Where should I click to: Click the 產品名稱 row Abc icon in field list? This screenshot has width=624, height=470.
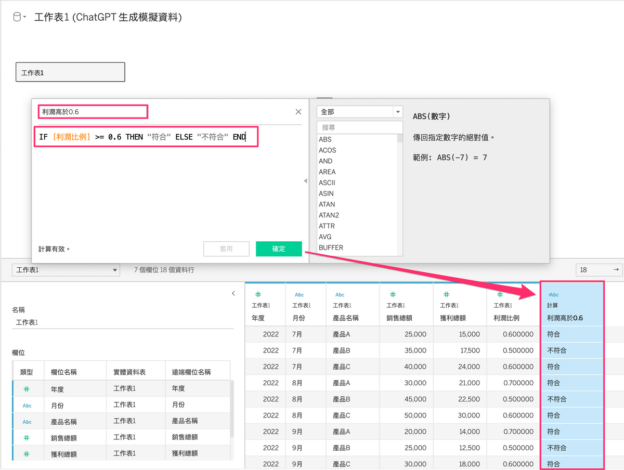tap(27, 422)
